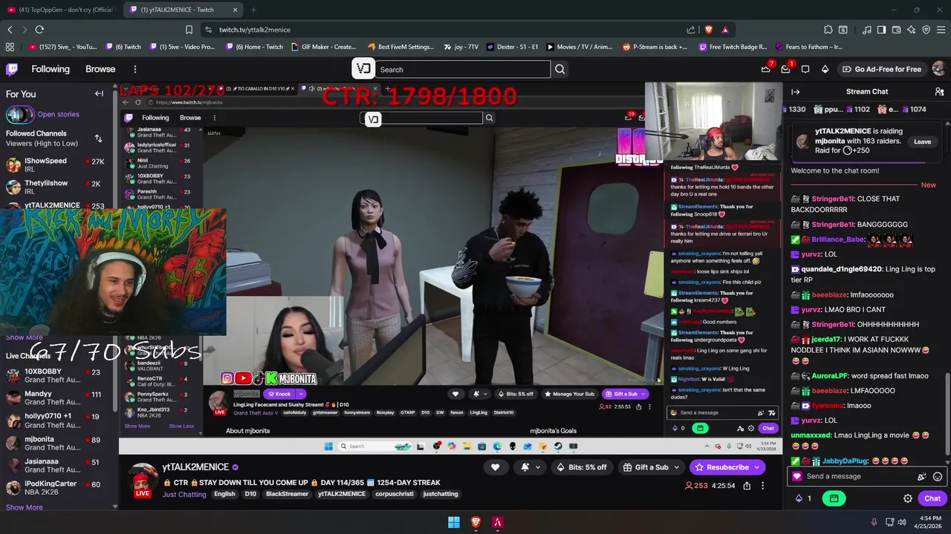This screenshot has width=951, height=534.
Task: Open Twitch whispers speech bubble icon
Action: [x=805, y=69]
